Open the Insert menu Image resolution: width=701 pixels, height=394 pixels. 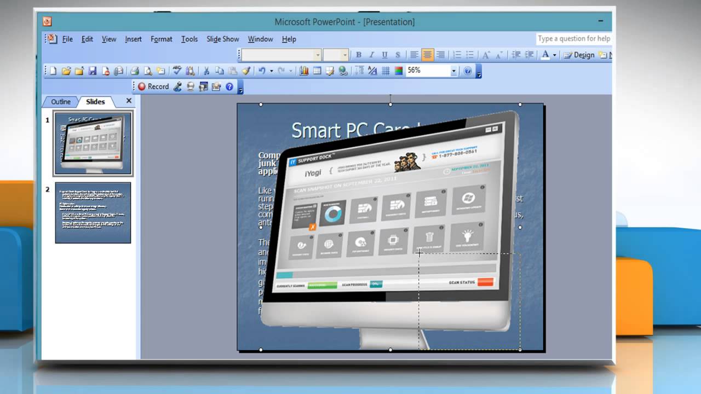133,39
